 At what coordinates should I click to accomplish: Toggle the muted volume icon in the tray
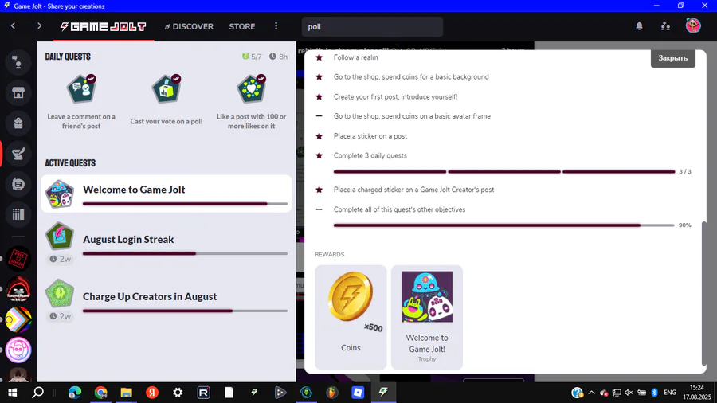[629, 393]
